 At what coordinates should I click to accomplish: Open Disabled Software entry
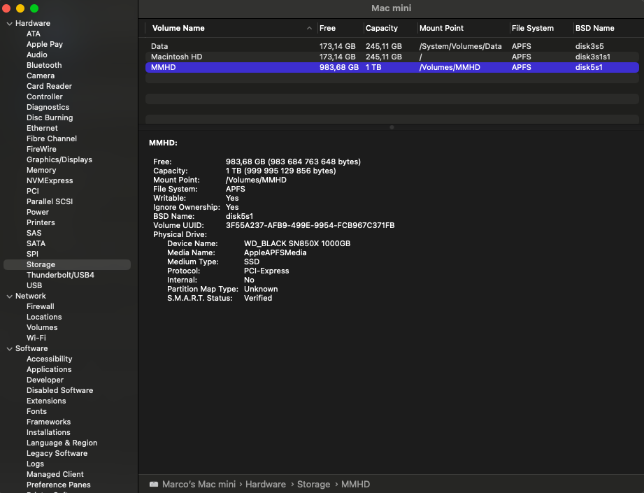(x=60, y=390)
